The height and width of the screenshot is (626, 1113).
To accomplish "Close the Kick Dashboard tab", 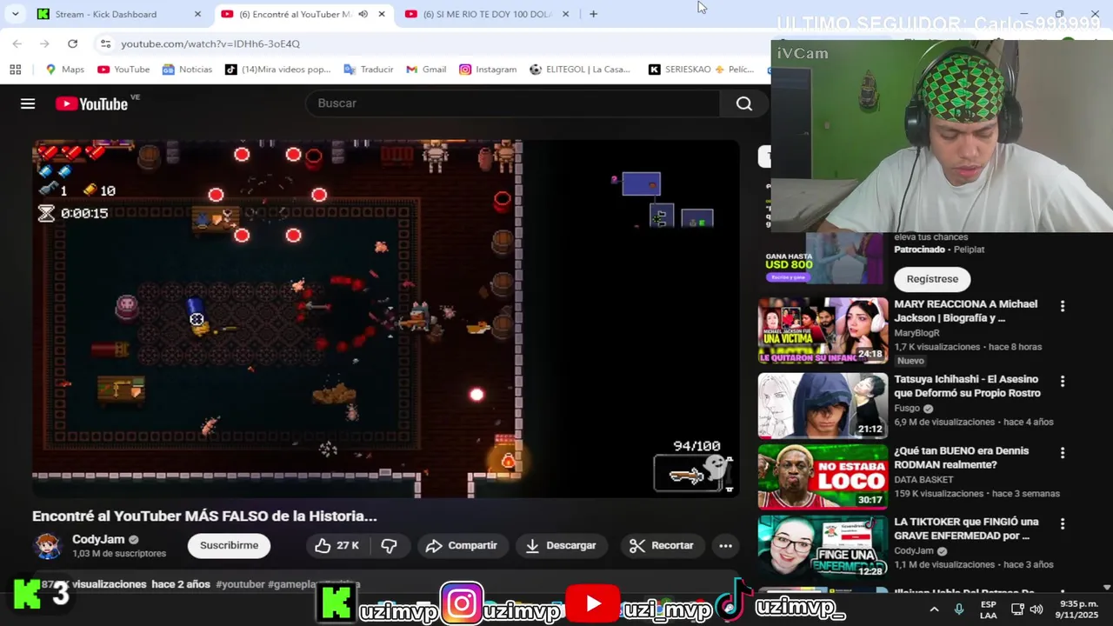I will click(197, 14).
